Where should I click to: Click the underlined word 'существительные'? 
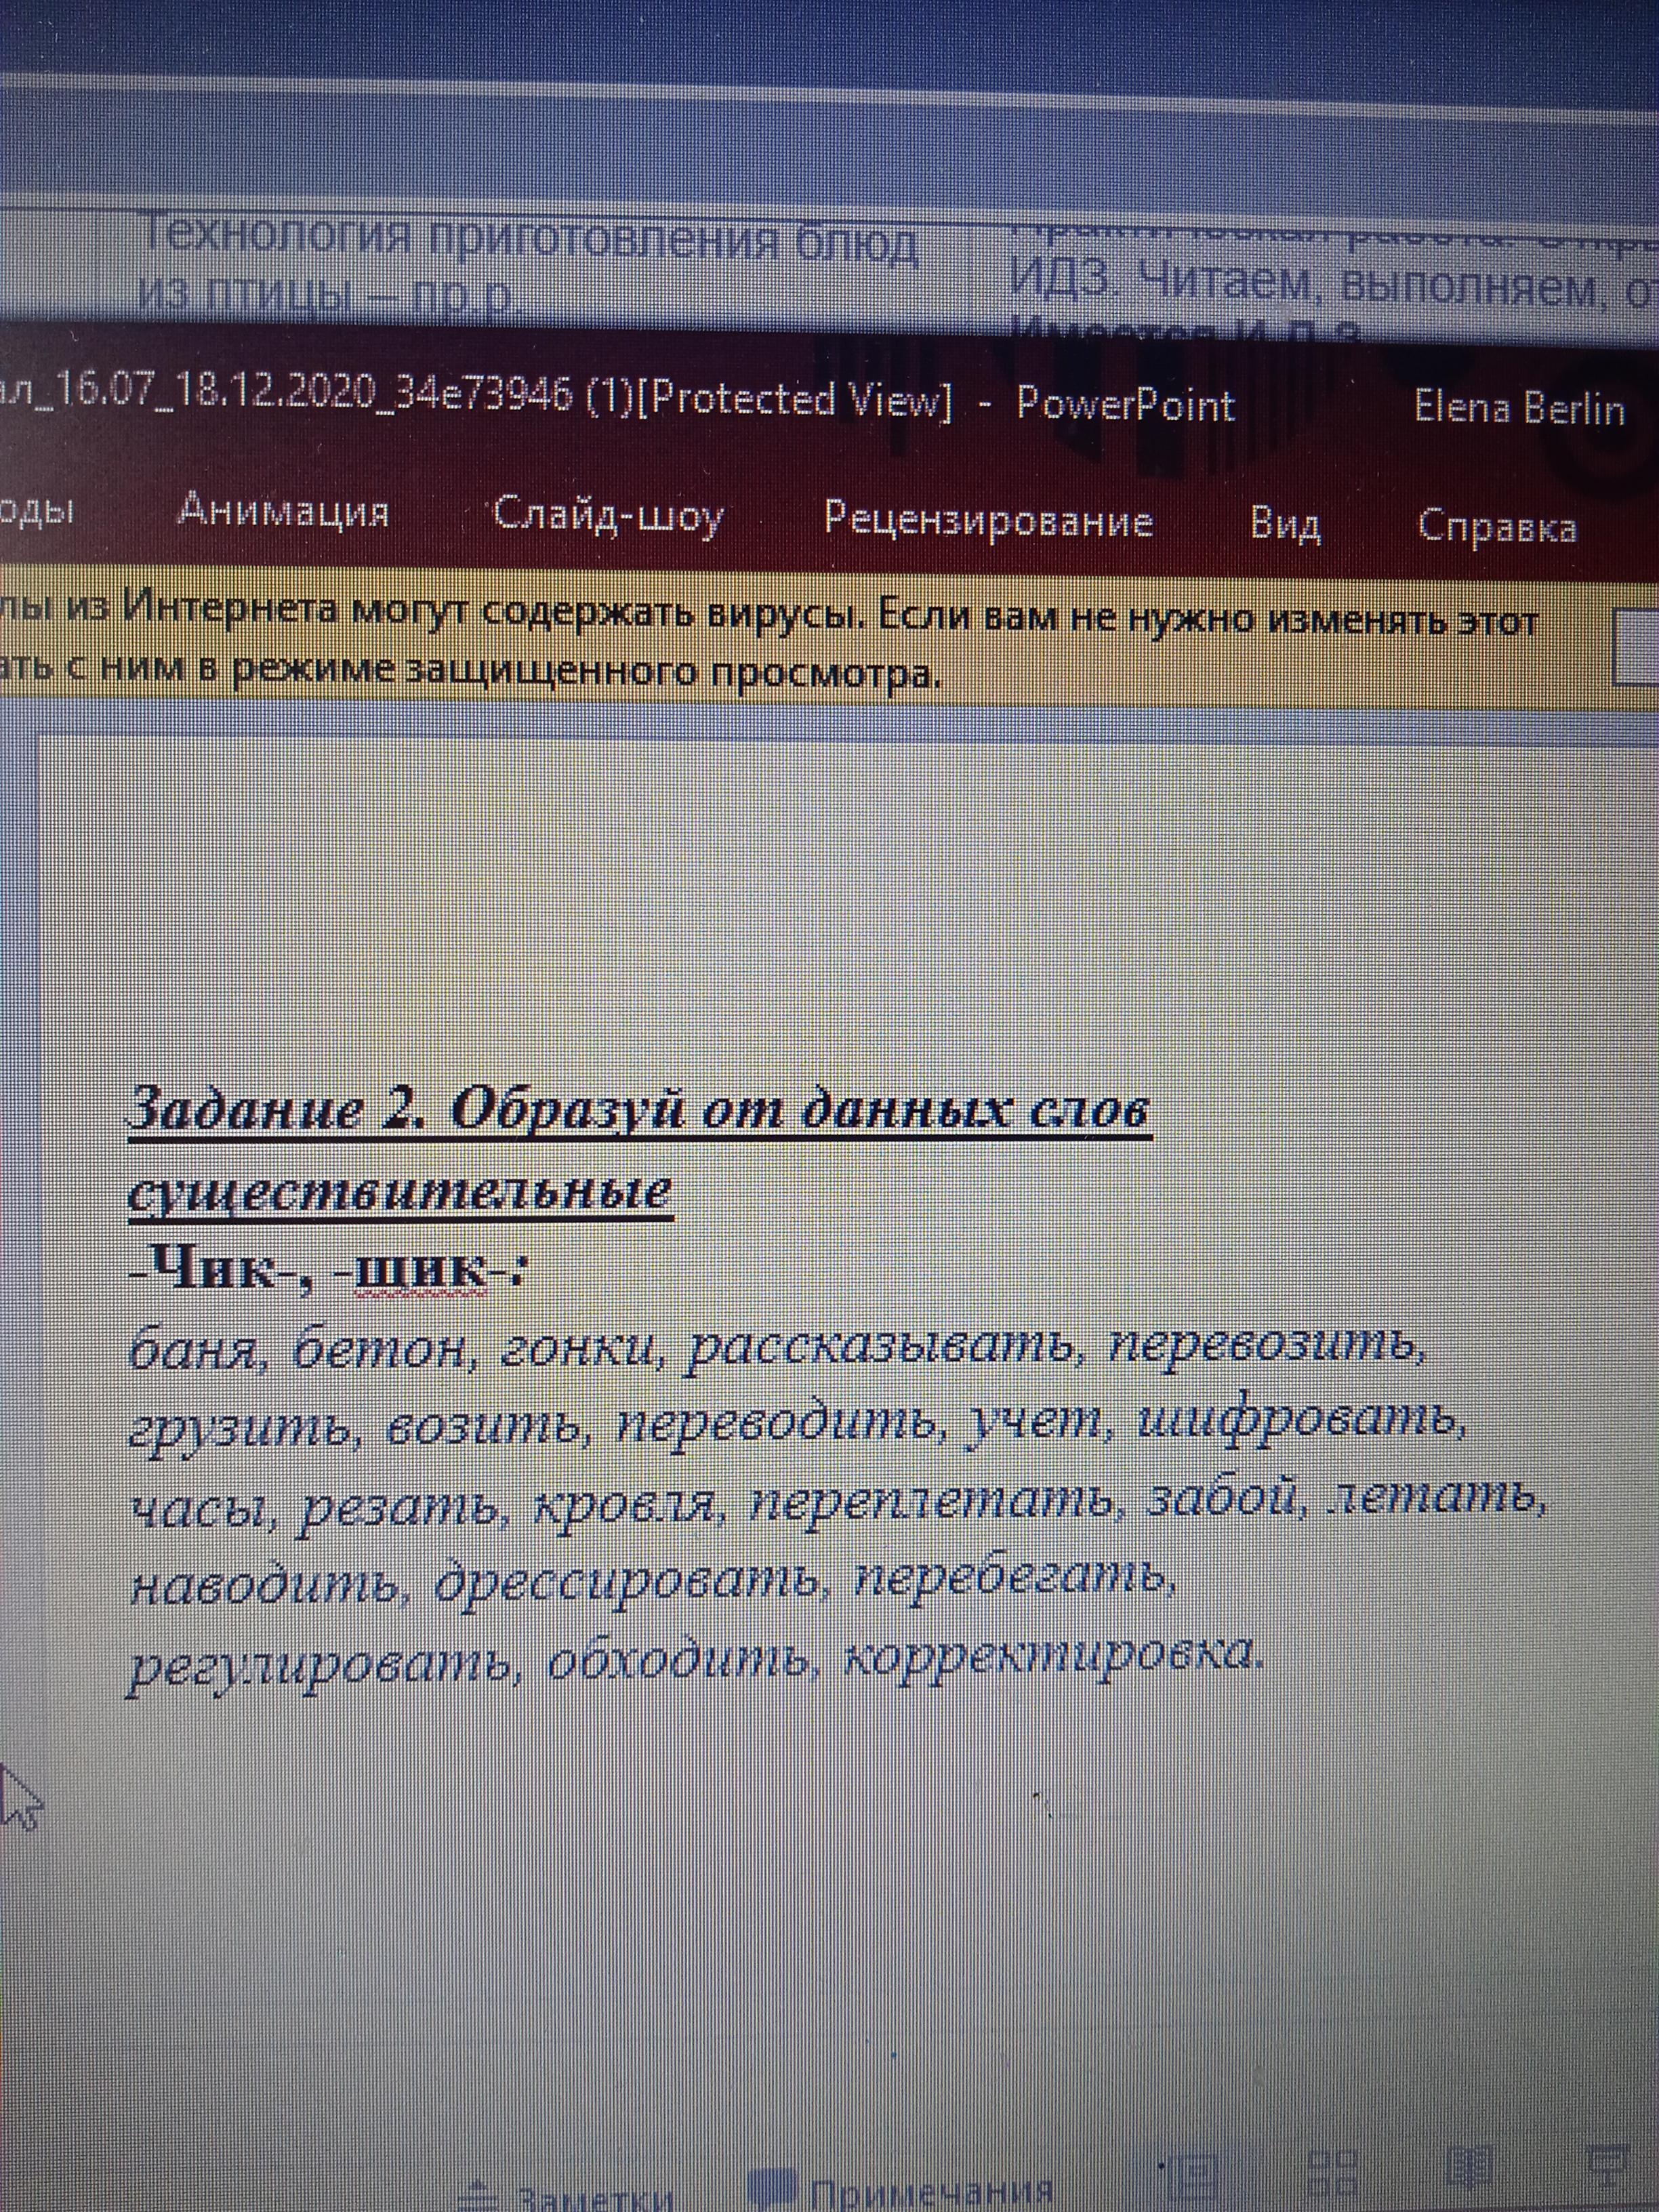pos(401,1193)
